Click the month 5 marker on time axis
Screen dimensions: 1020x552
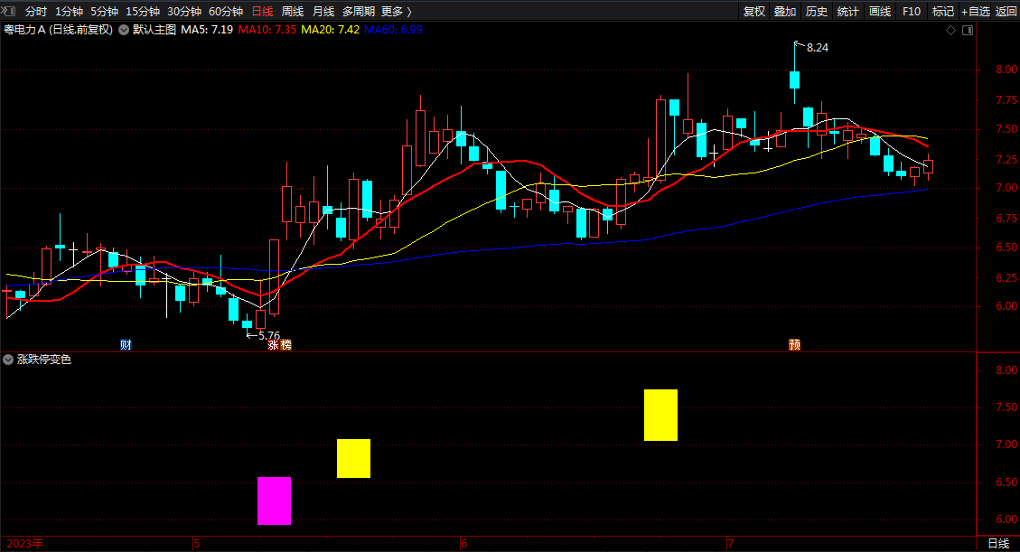[x=197, y=544]
